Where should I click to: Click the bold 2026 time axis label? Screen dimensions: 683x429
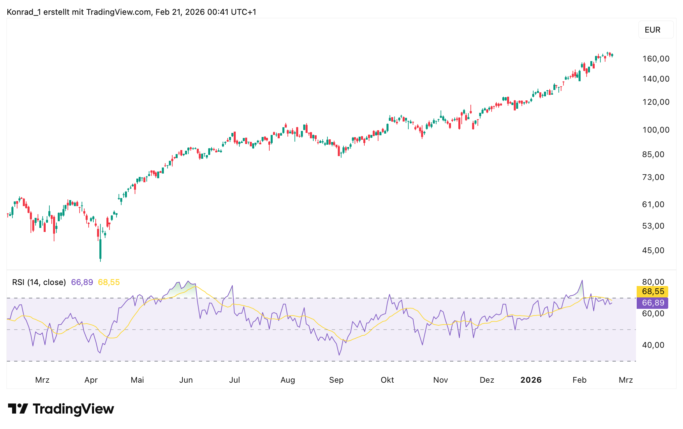point(531,380)
